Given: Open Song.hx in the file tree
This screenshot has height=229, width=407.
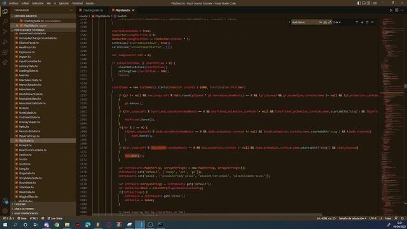Looking at the screenshot, I should [x=24, y=169].
